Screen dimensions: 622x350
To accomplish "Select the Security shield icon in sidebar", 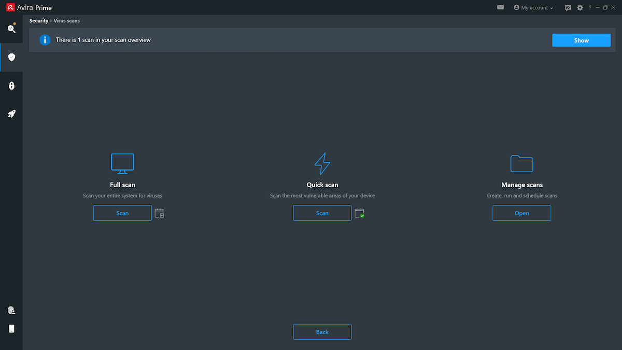I will 11,57.
